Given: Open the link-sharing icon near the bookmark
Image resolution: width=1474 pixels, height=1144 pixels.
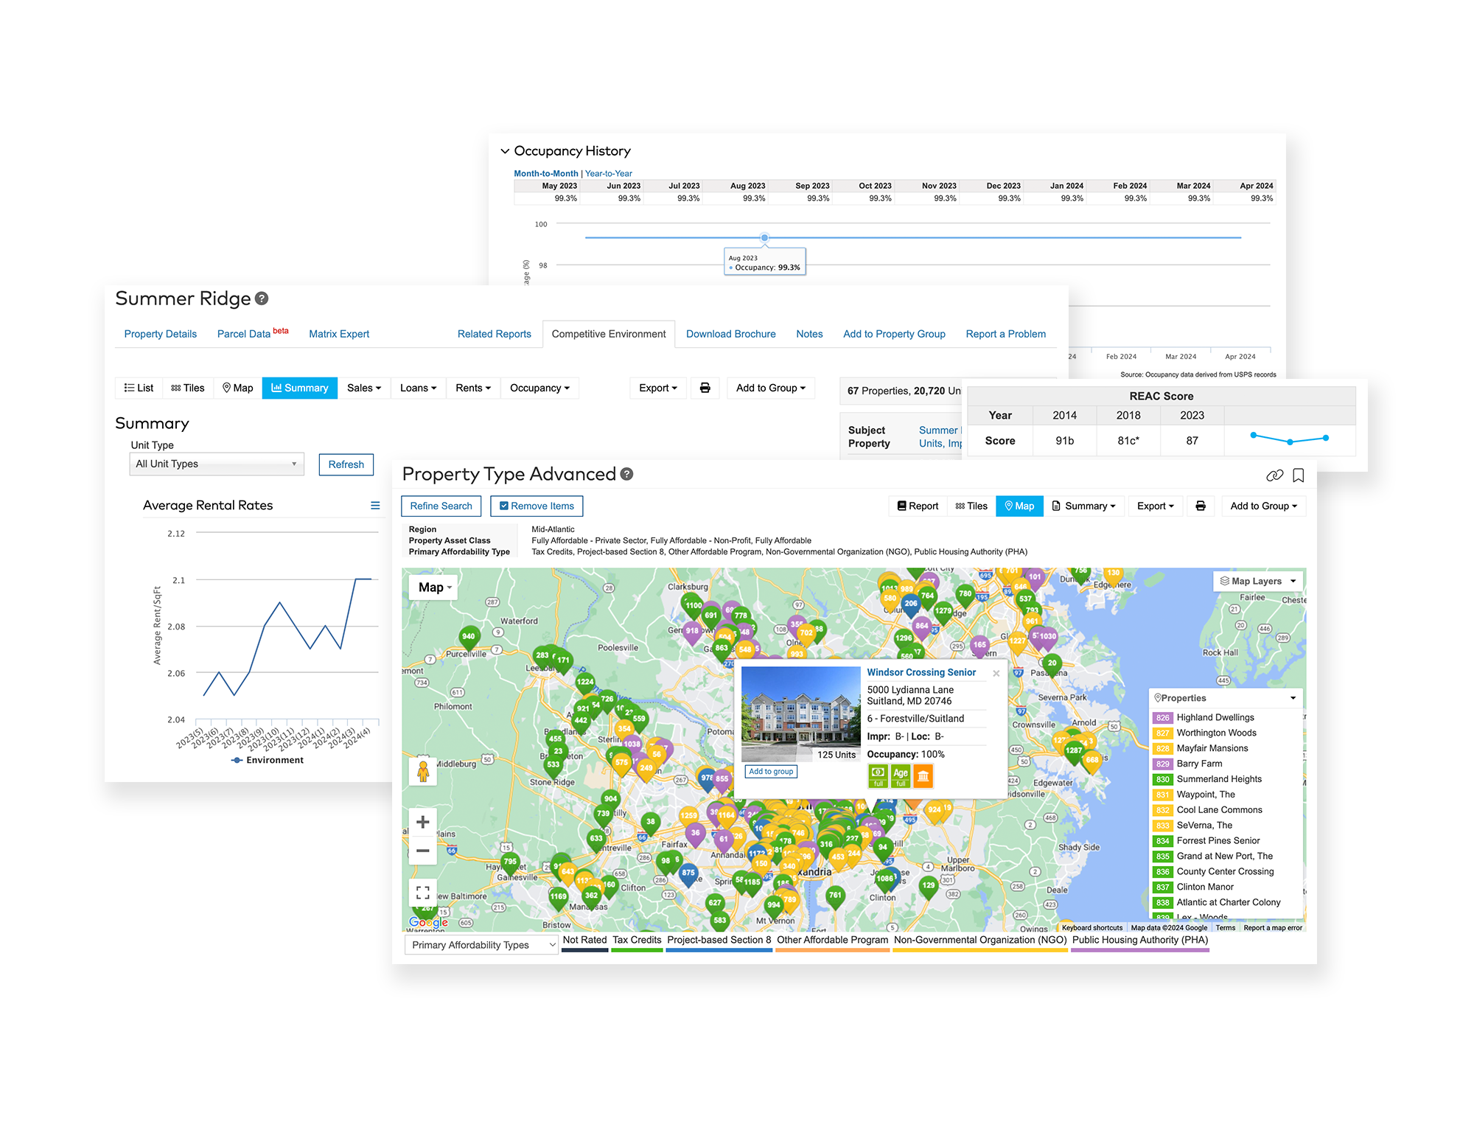Looking at the screenshot, I should [x=1275, y=475].
